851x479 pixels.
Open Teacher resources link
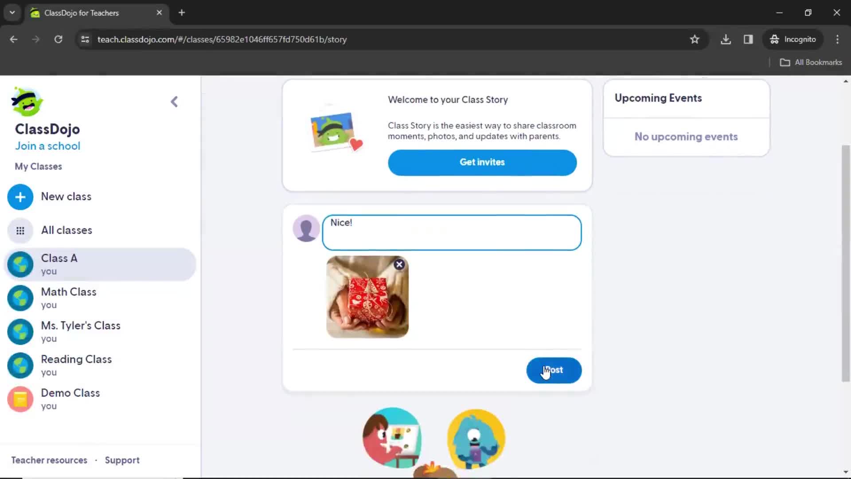click(48, 460)
